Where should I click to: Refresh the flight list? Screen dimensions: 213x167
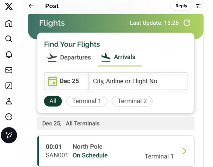(187, 23)
